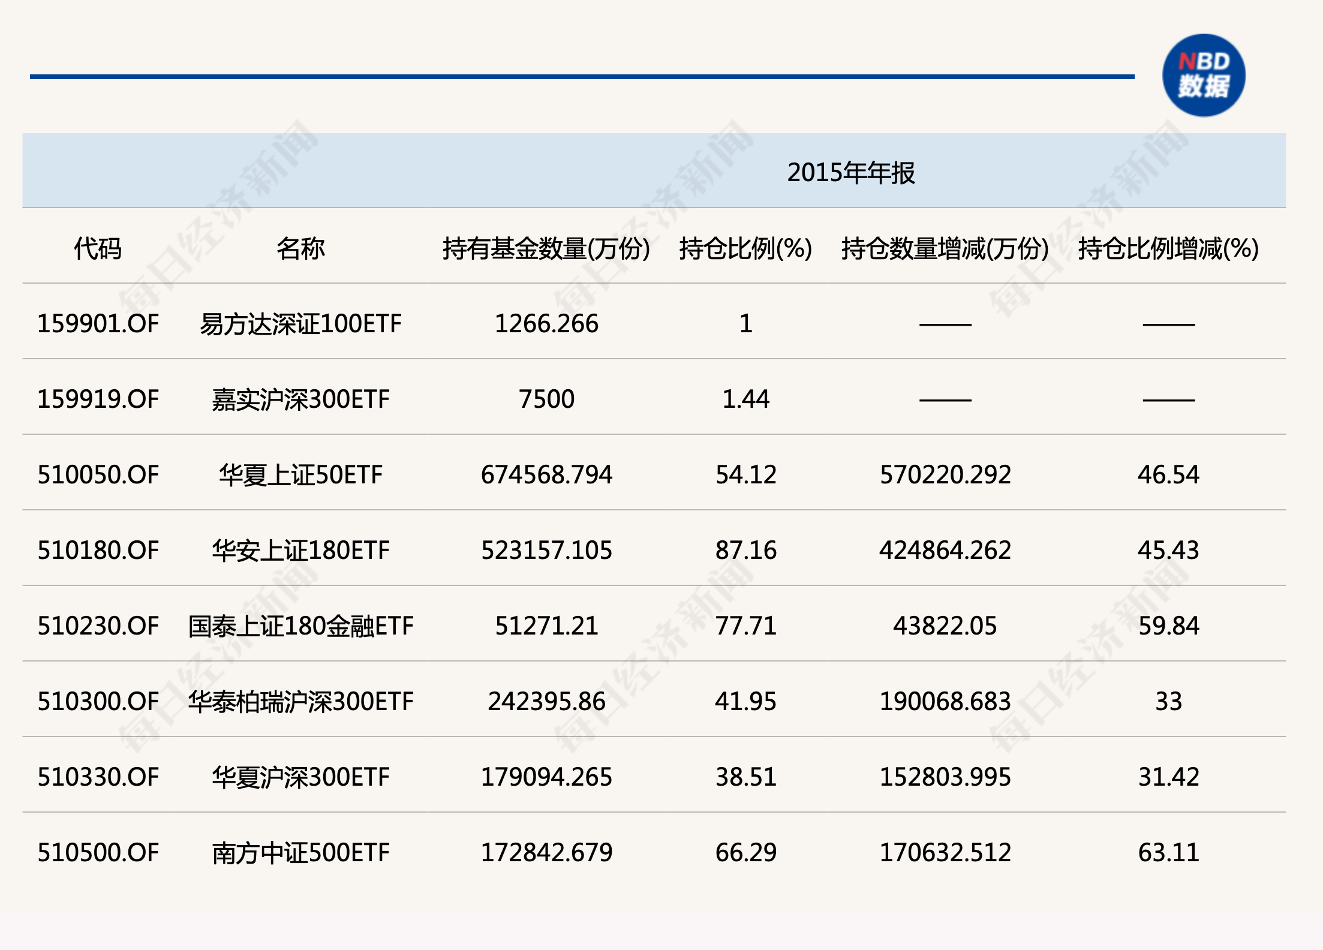Click ratio change 45.43
This screenshot has height=950, width=1323.
coord(1168,551)
